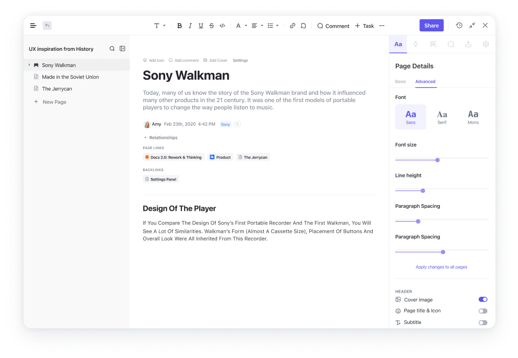The image size is (518, 358).
Task: Toggle underline formatting
Action: 200,26
